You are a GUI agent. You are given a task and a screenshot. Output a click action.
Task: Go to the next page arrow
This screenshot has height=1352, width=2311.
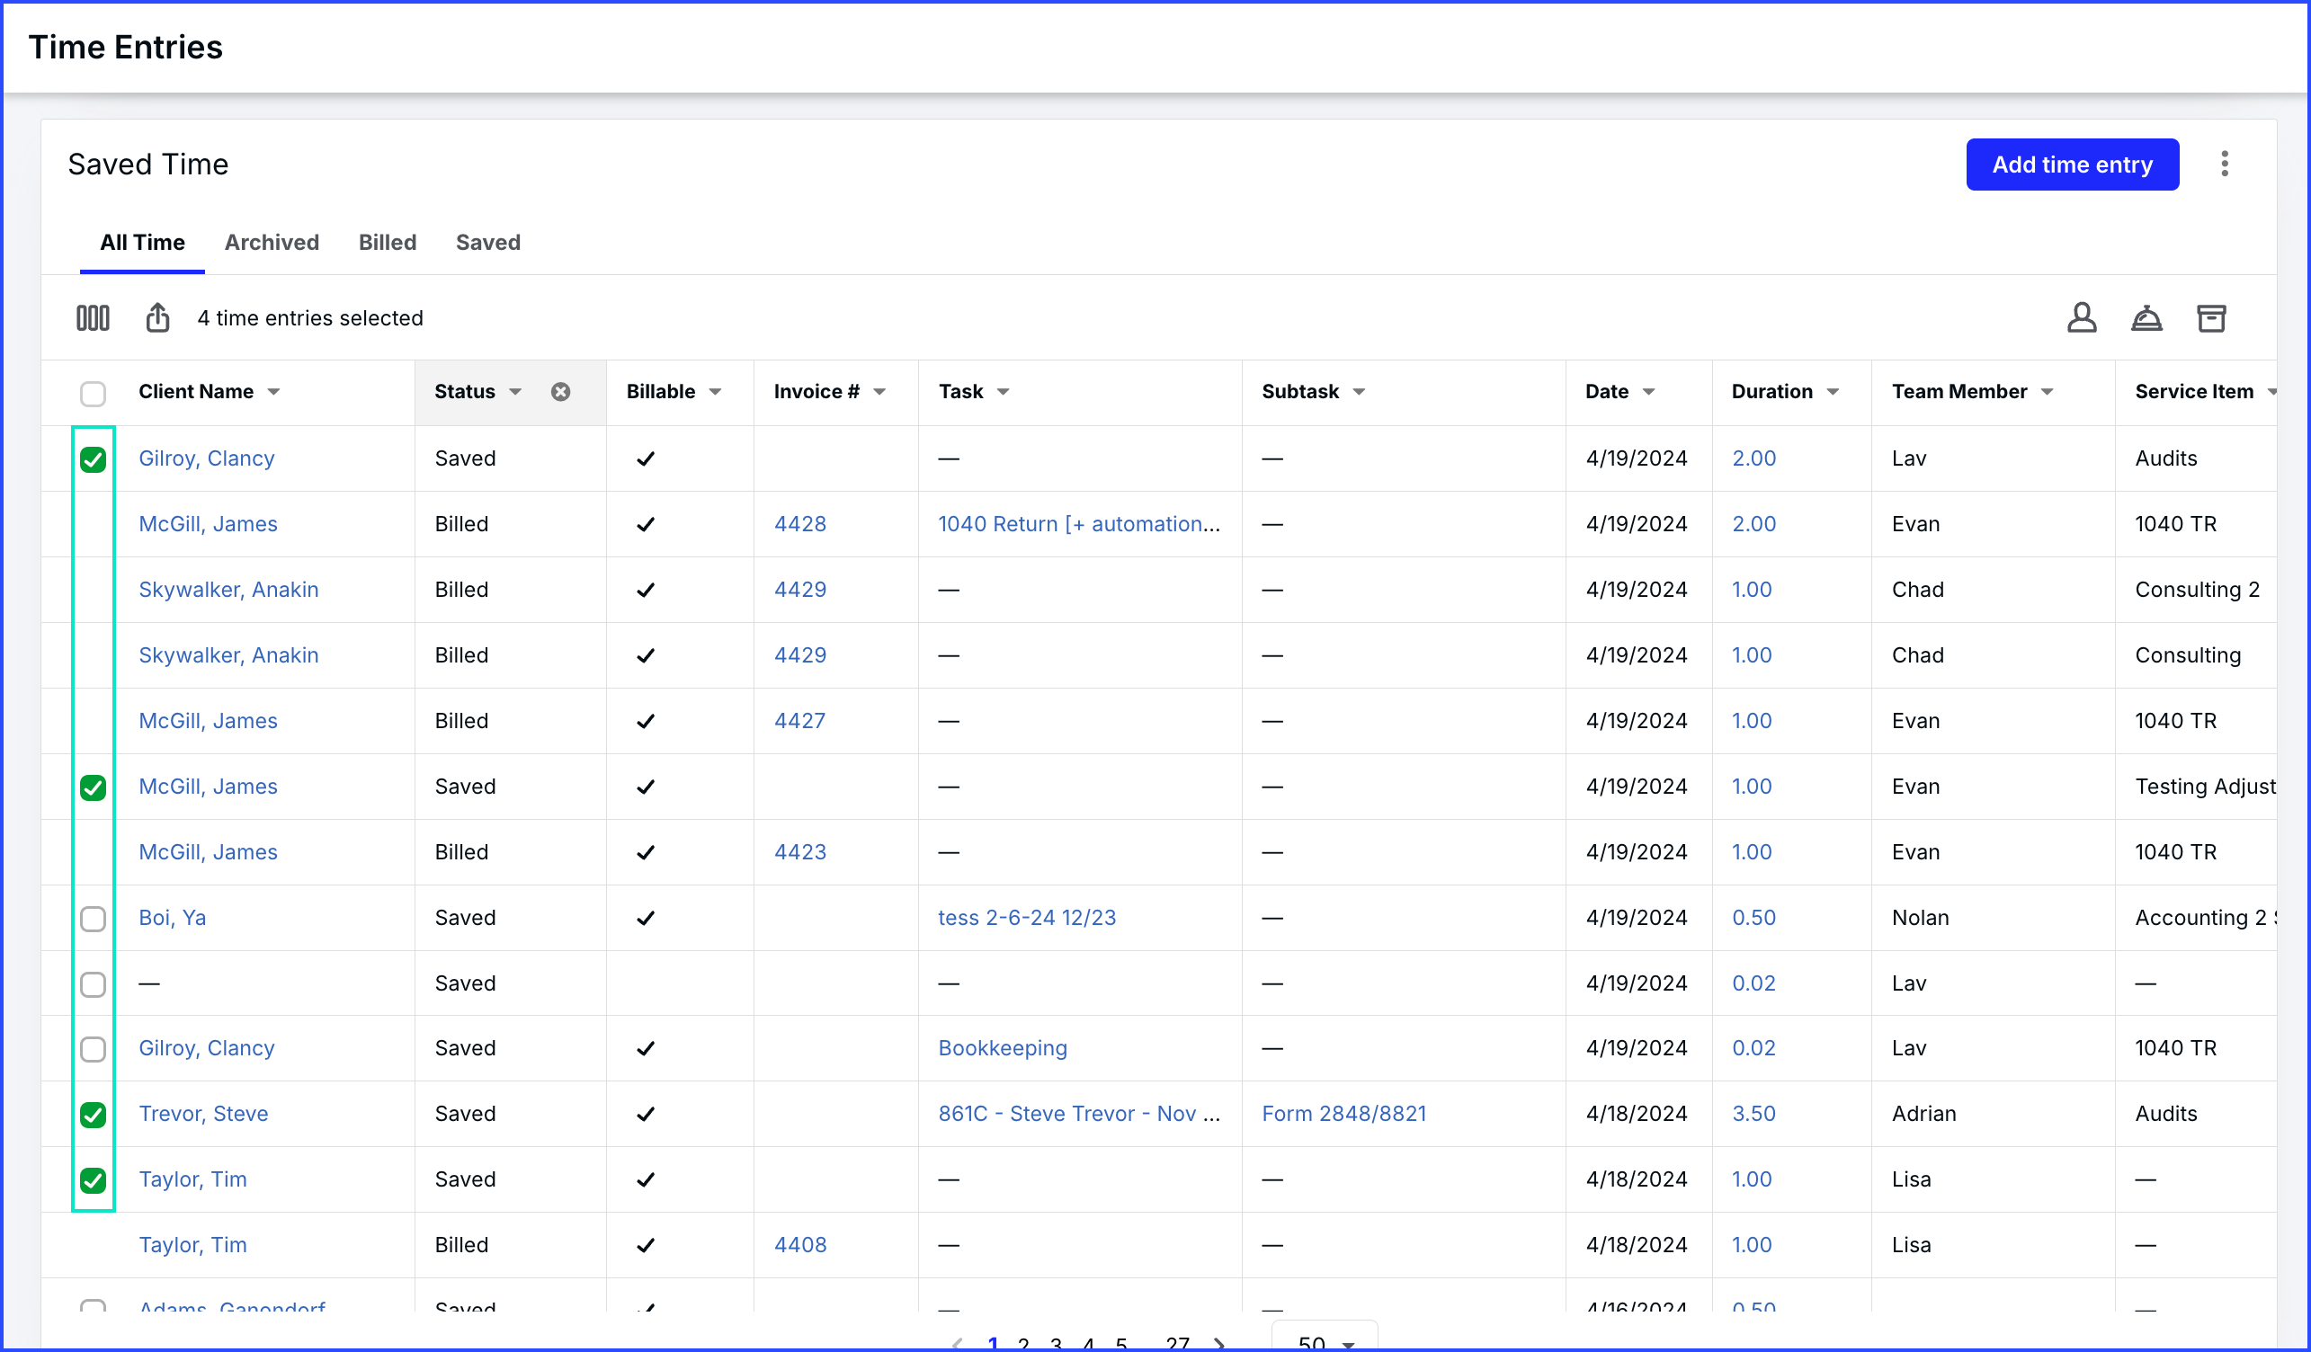tap(1218, 1344)
